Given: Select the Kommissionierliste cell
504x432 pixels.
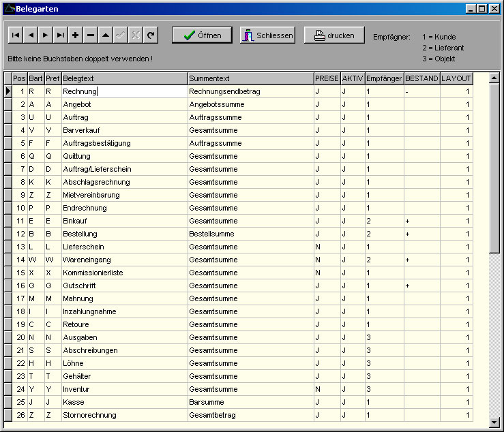Looking at the screenshot, I should (x=124, y=273).
